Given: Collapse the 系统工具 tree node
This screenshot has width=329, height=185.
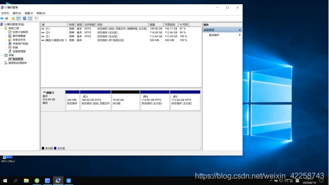Looking at the screenshot, I should click(2, 29).
